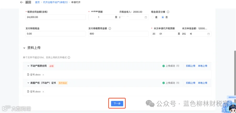The image size is (236, 113).
Task: Click the back arrow icon
Action: coord(22,2)
